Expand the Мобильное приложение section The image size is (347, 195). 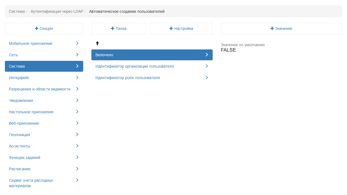[31, 43]
